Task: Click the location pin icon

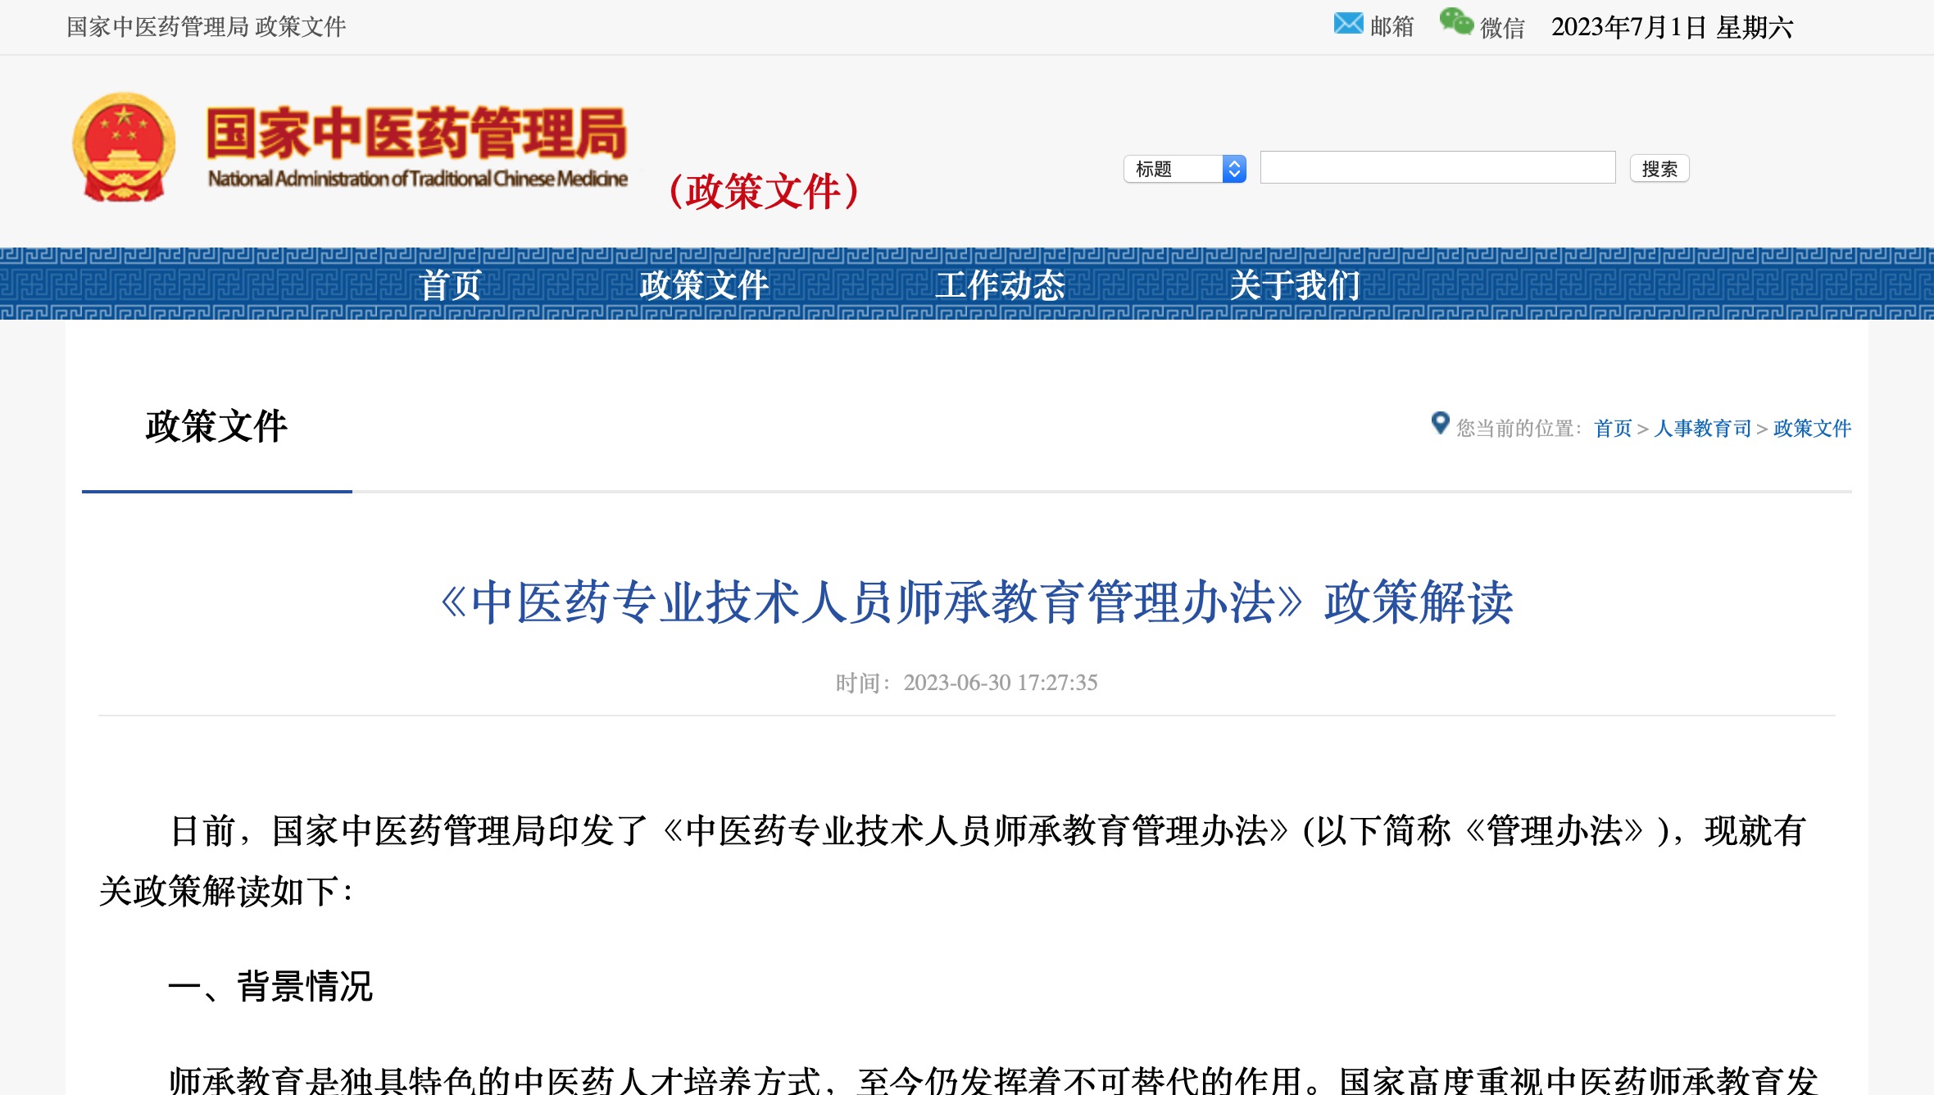Action: tap(1440, 423)
